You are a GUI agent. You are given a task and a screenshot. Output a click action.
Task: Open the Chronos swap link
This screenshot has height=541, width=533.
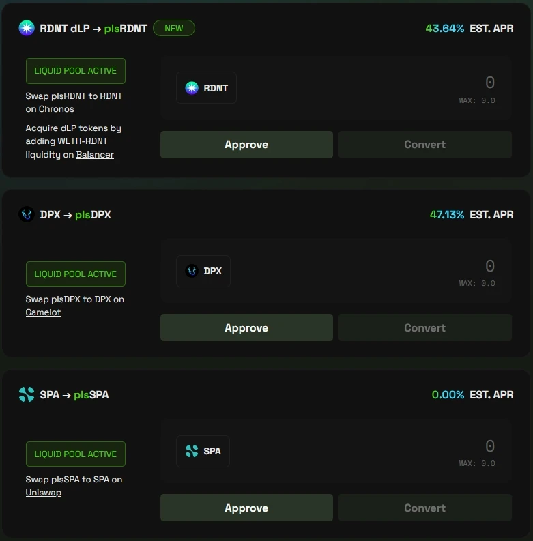tap(57, 109)
